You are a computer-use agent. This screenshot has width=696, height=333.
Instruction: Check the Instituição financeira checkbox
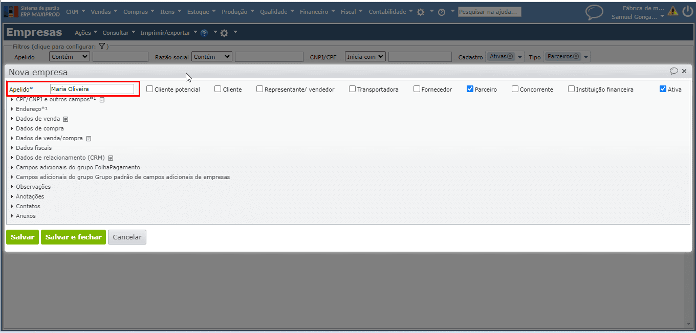[x=572, y=89]
